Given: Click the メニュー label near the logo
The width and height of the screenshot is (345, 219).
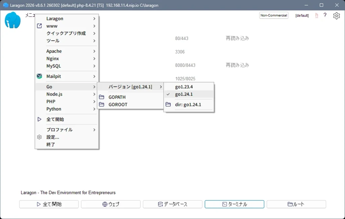Looking at the screenshot, I should coord(30,15).
